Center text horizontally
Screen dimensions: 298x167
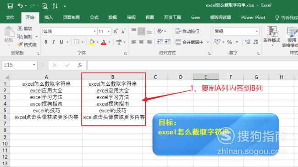[x=141, y=42]
